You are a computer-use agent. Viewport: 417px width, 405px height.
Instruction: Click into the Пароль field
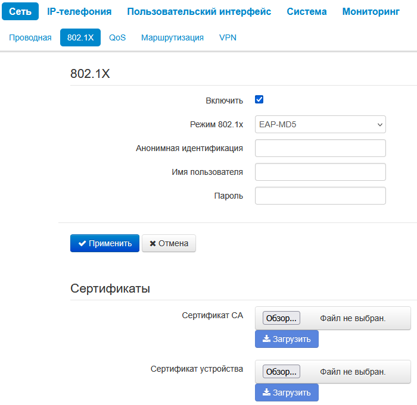click(x=320, y=196)
